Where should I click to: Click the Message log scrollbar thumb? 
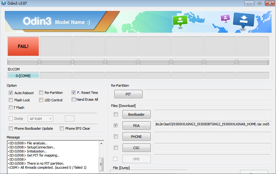click(x=101, y=164)
